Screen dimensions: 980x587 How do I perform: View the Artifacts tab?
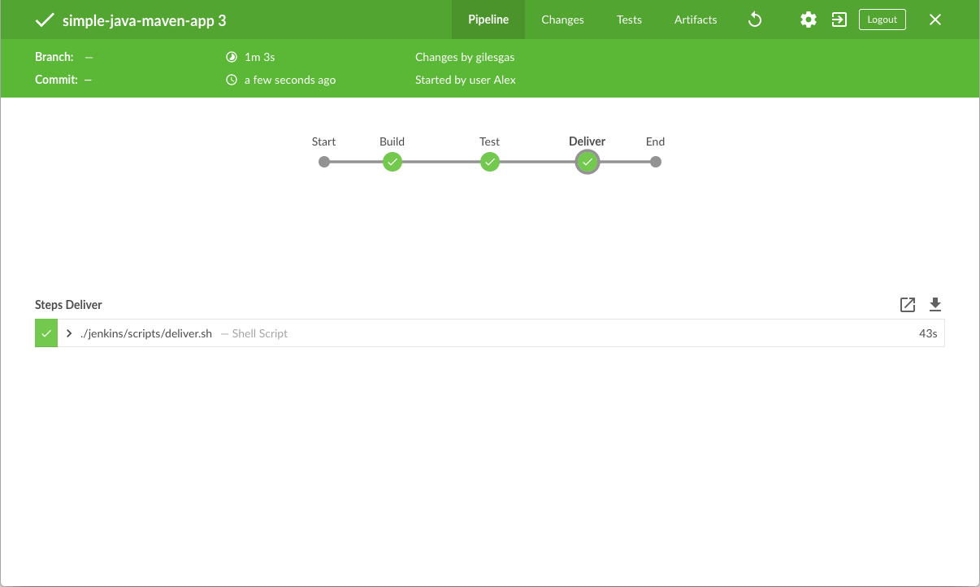696,20
